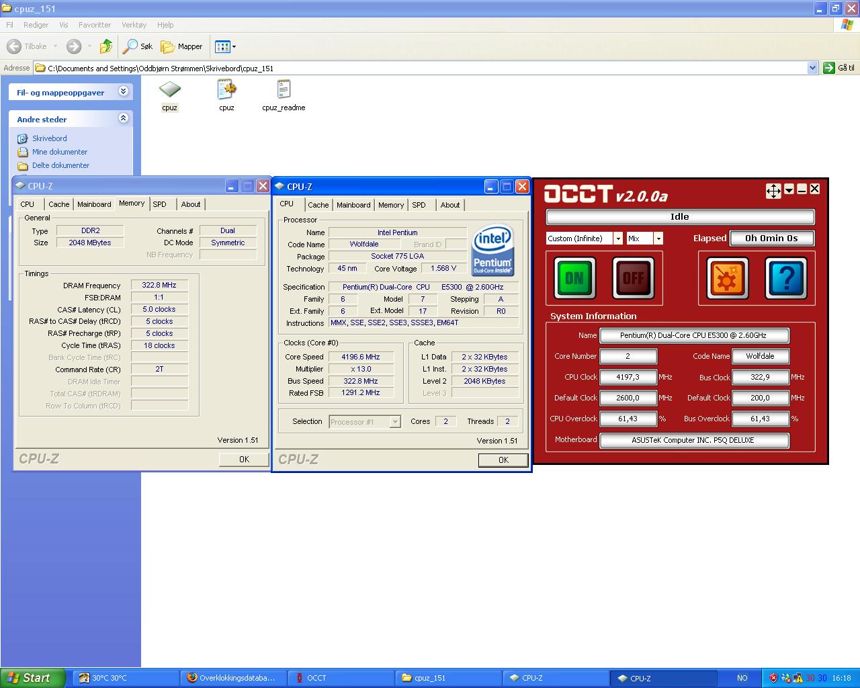860x688 pixels.
Task: Click the NO language indicator in taskbar
Action: click(742, 678)
